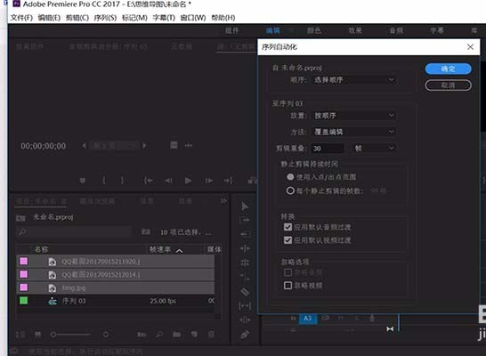Screen dimensions: 486x356
Task: Open the 剪辑(C) menu
Action: (x=77, y=18)
